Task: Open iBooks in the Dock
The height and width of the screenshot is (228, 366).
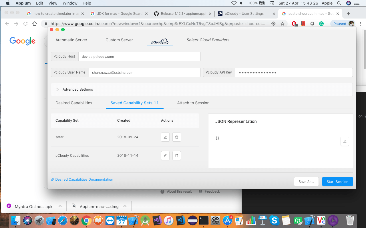Action: coord(98,221)
